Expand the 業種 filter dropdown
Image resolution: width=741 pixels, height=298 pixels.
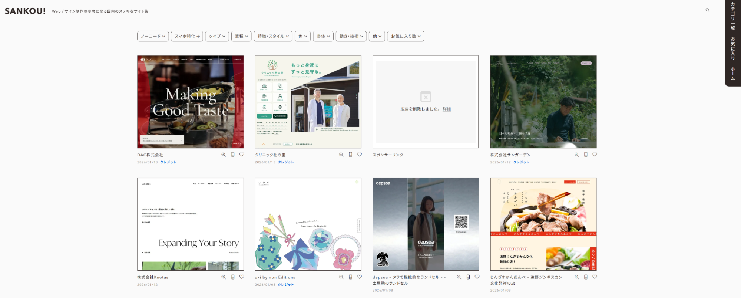coord(241,36)
